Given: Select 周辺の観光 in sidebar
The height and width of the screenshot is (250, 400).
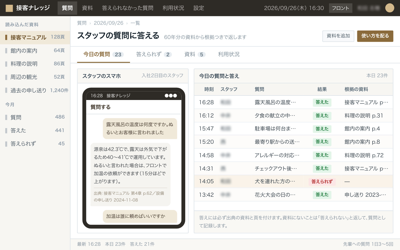Looking at the screenshot, I should (35, 77).
